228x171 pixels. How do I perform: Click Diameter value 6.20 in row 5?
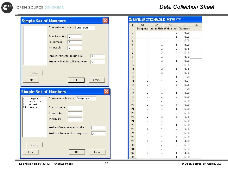tap(184, 45)
